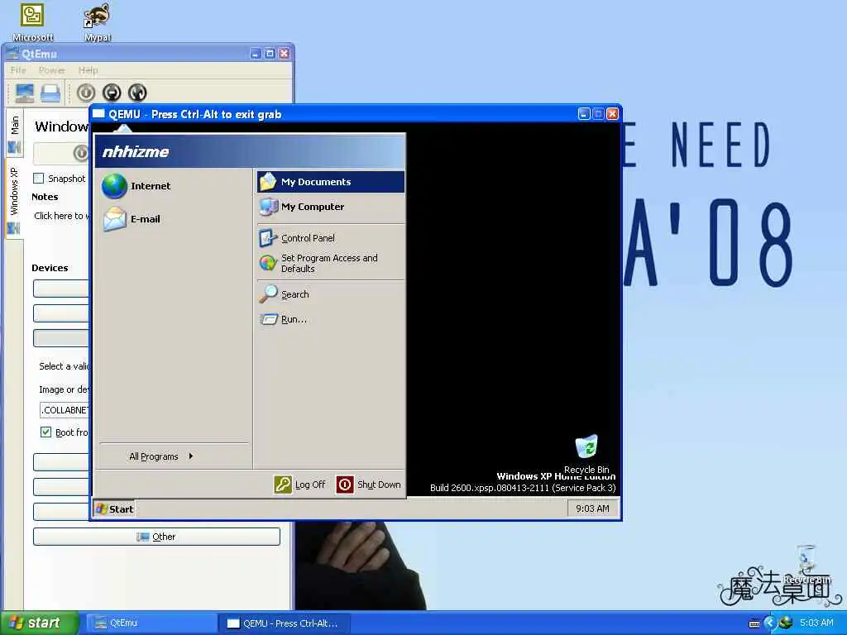
Task: Switch to the Main tab in QtEmu
Action: [14, 133]
